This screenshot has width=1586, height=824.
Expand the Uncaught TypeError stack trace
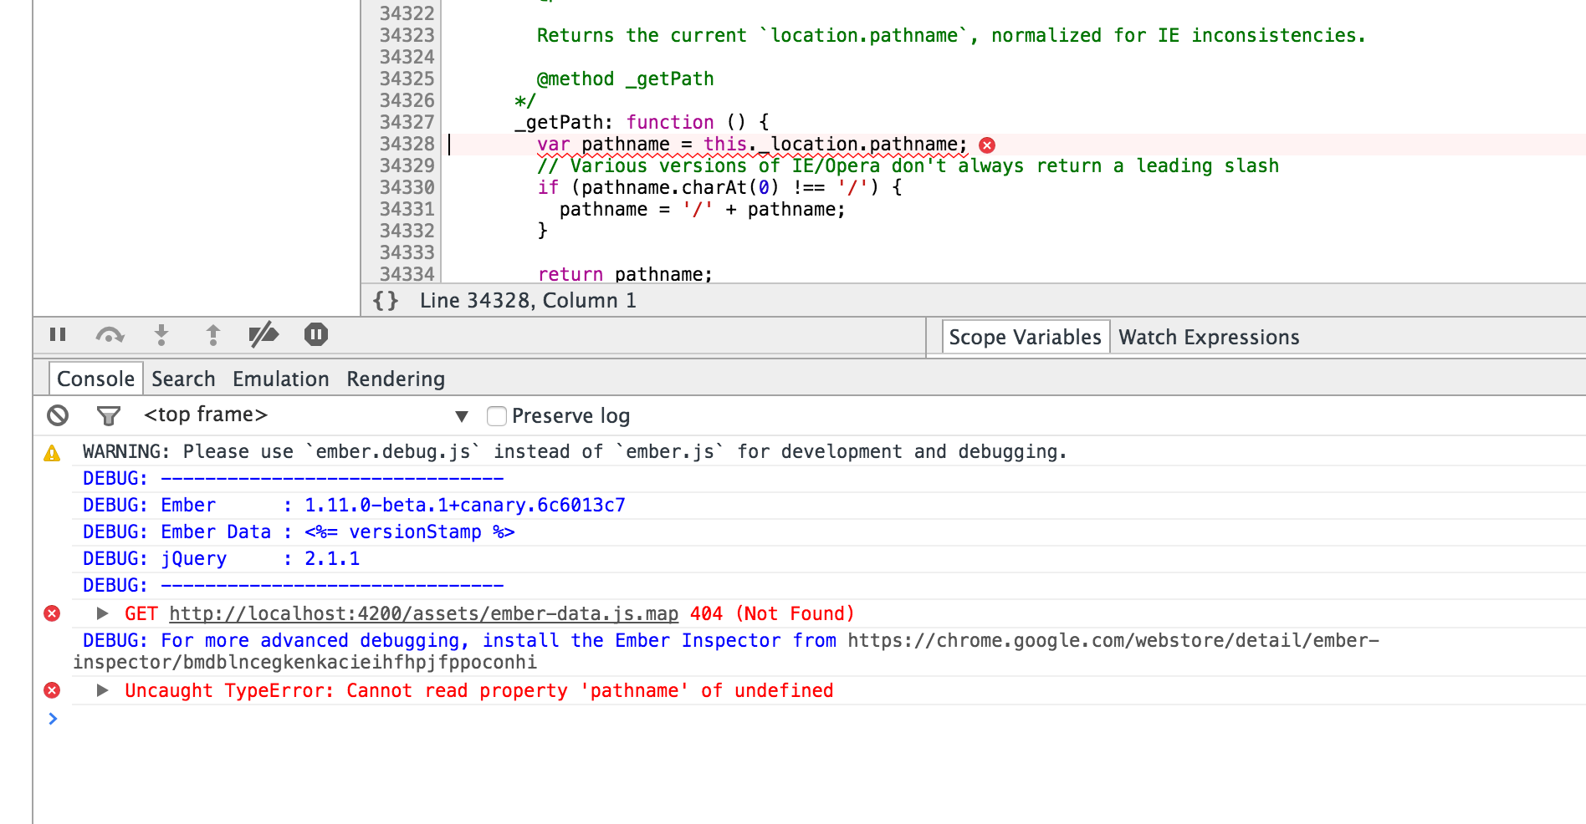[102, 690]
